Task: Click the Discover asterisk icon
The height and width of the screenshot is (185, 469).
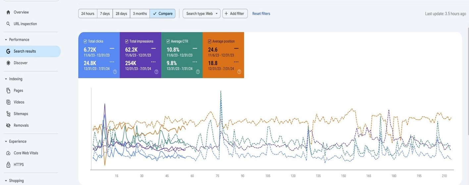Action: [8, 63]
